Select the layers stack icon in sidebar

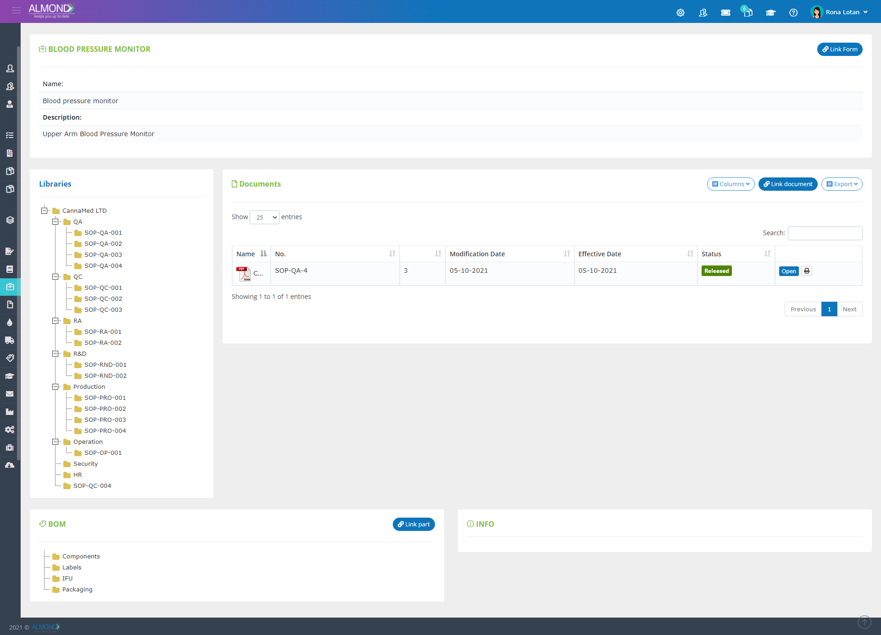point(10,220)
